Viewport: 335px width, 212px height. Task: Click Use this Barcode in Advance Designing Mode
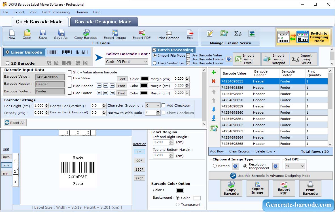270,176
